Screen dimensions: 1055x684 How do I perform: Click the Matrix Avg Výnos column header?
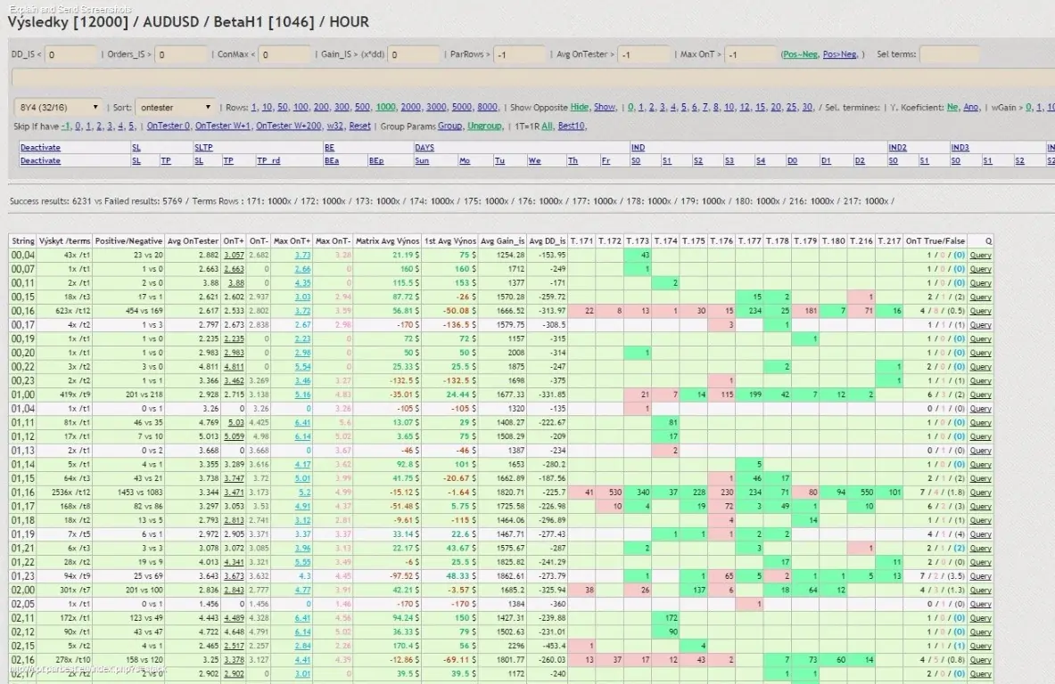[x=387, y=241]
